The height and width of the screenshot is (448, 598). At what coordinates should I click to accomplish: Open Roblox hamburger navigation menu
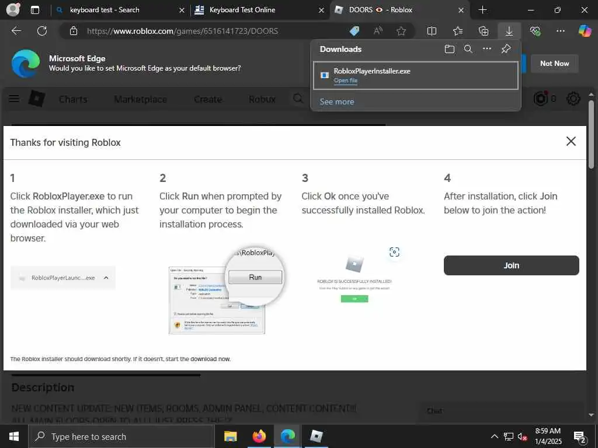tap(14, 99)
